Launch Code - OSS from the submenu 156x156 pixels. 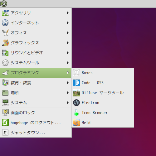[x=103, y=83]
